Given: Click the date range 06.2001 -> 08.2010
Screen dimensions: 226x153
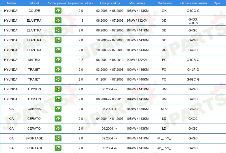Looking at the screenshot, I should 110,60.
